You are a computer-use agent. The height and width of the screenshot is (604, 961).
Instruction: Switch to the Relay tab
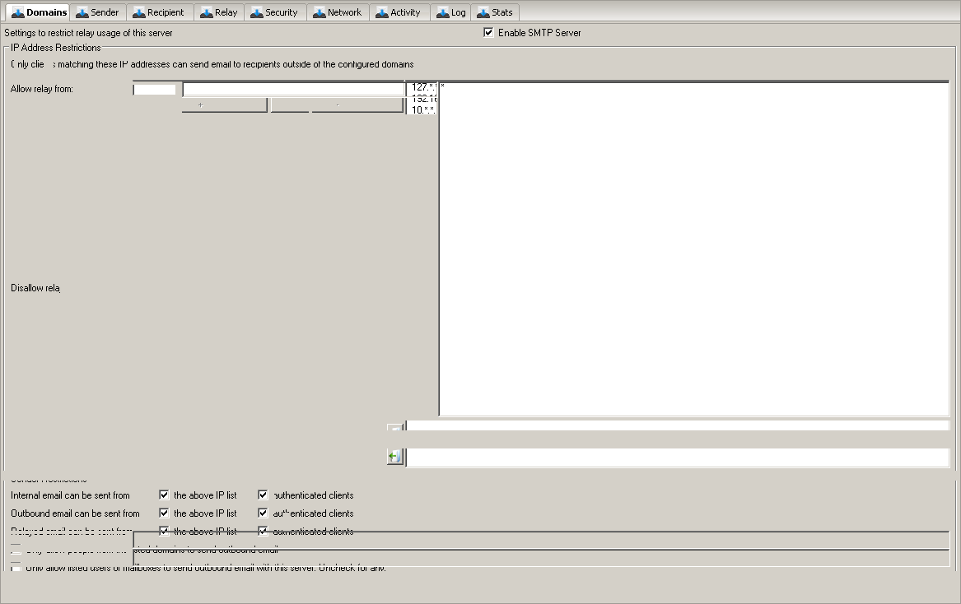point(219,12)
